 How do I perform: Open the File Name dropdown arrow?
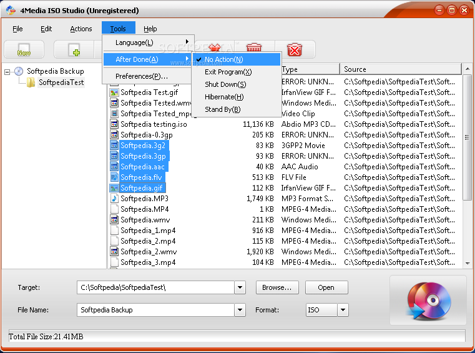tap(240, 310)
